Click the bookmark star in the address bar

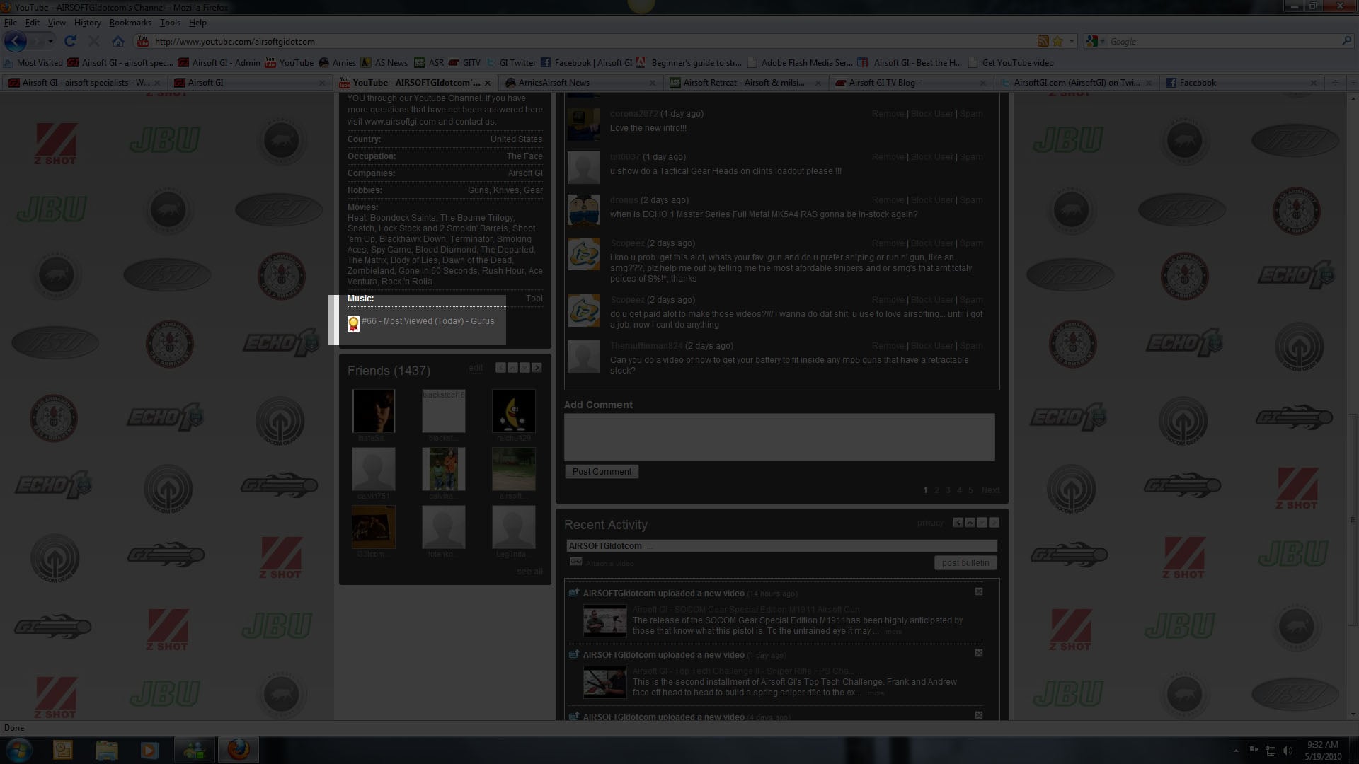pyautogui.click(x=1057, y=42)
